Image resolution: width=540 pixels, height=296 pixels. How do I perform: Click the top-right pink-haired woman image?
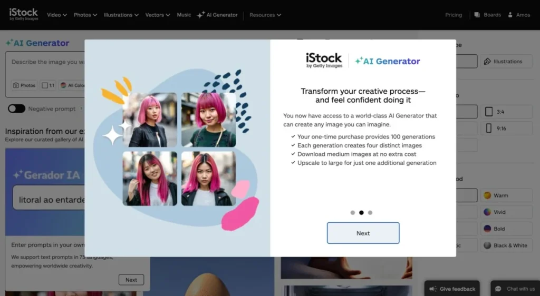point(209,120)
